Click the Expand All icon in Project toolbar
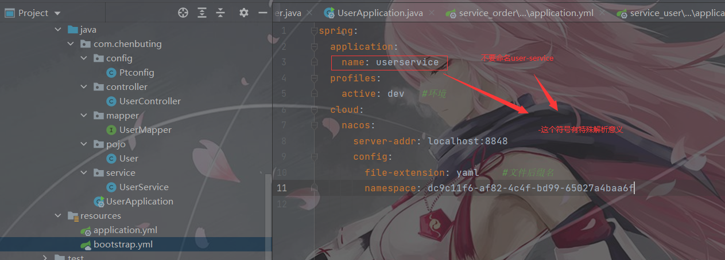 (202, 13)
